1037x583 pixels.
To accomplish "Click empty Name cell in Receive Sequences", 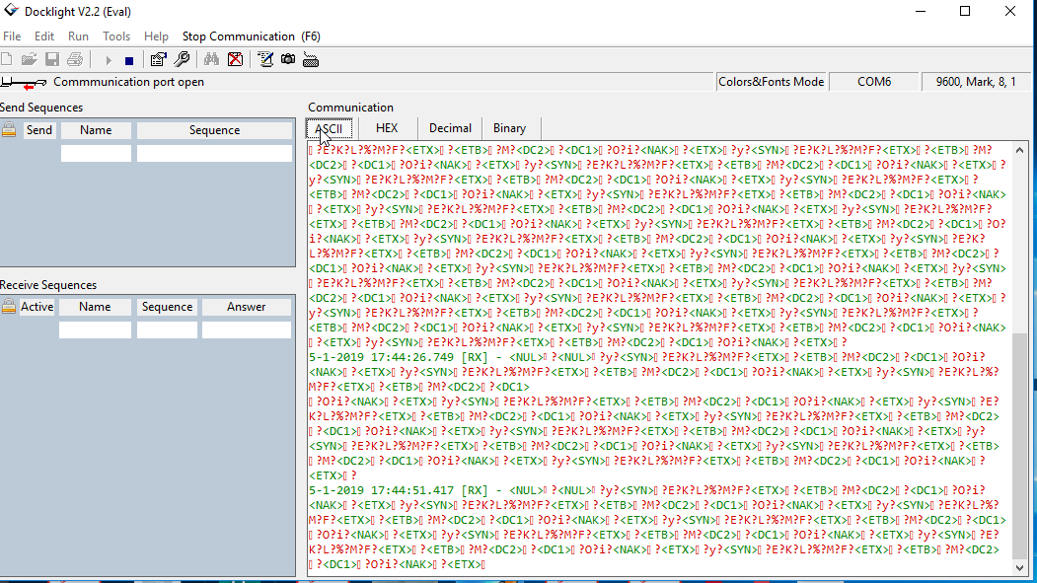I will coord(96,329).
